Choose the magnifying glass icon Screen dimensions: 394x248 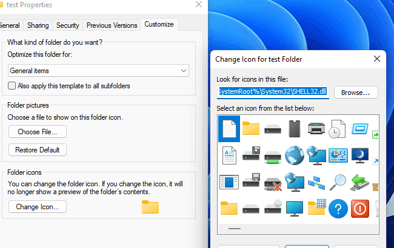pyautogui.click(x=338, y=182)
